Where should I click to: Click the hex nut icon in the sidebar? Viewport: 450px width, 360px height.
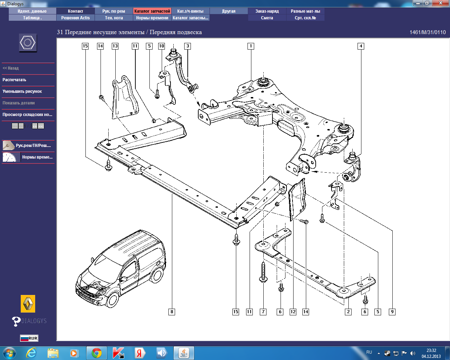[x=28, y=43]
